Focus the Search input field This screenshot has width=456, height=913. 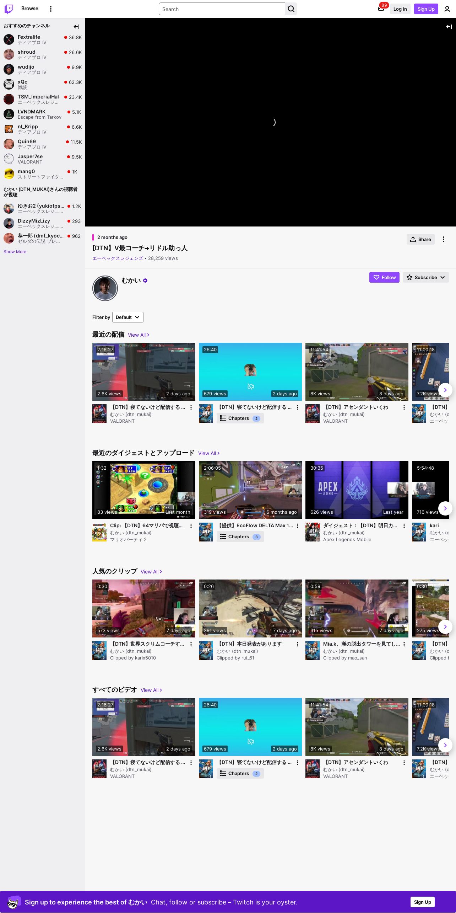[x=222, y=9]
